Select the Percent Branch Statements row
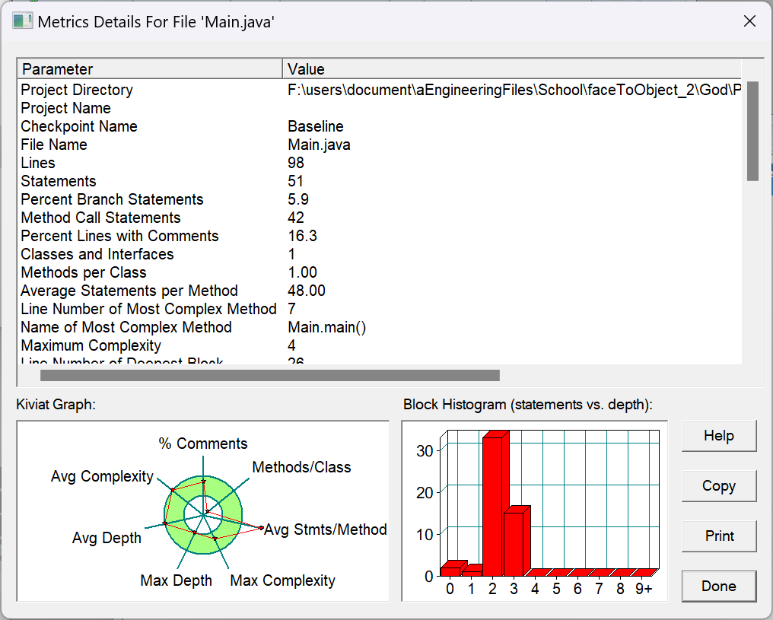This screenshot has width=773, height=620. click(380, 199)
